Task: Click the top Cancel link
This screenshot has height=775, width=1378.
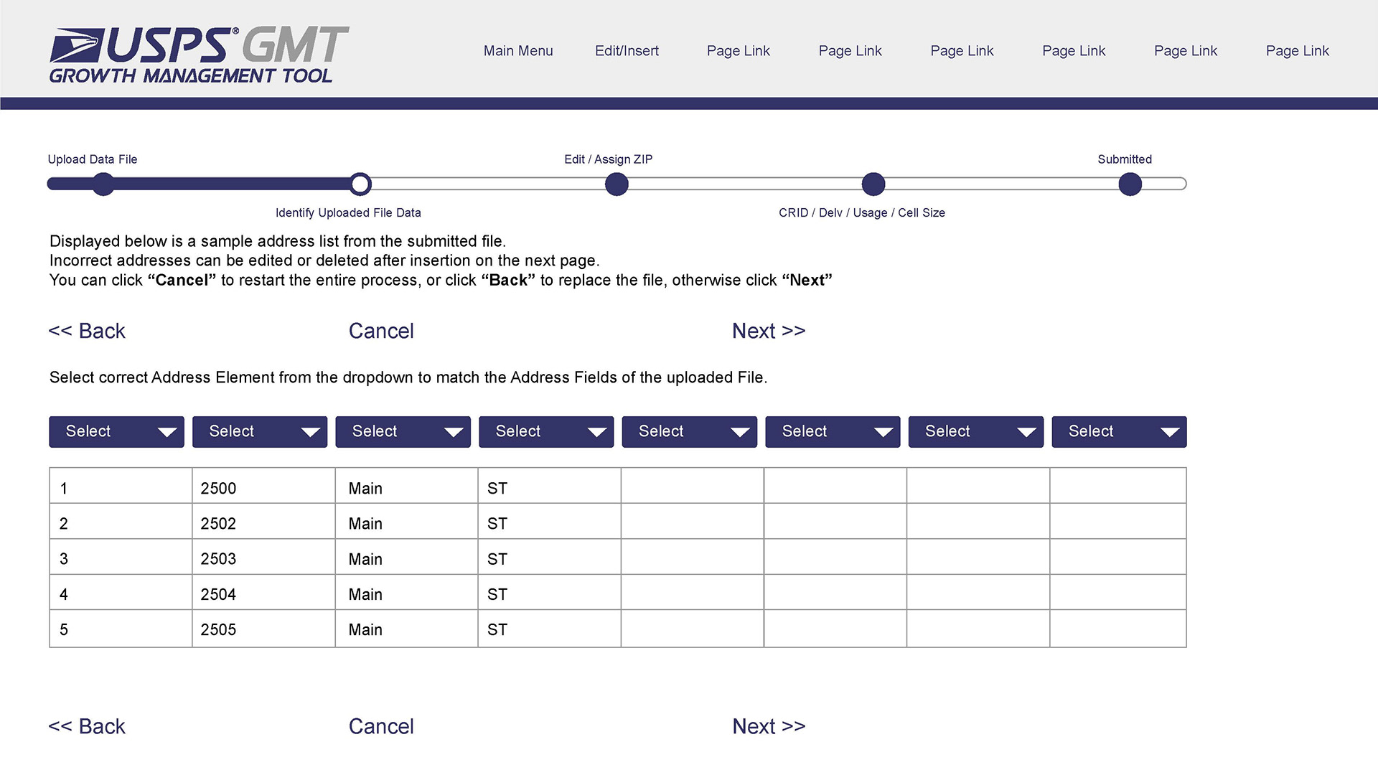Action: pos(381,331)
